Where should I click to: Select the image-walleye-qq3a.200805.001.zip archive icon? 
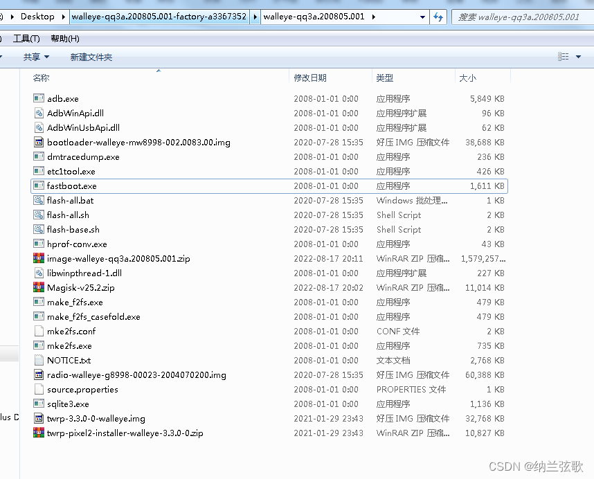[x=37, y=258]
